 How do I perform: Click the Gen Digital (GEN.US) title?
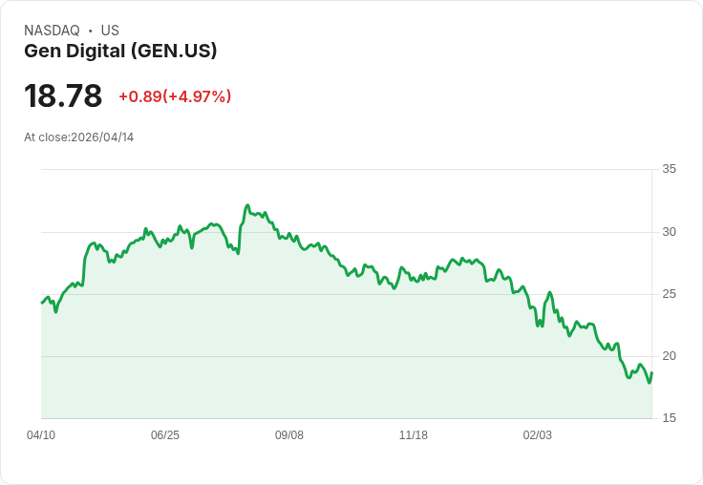click(x=120, y=51)
